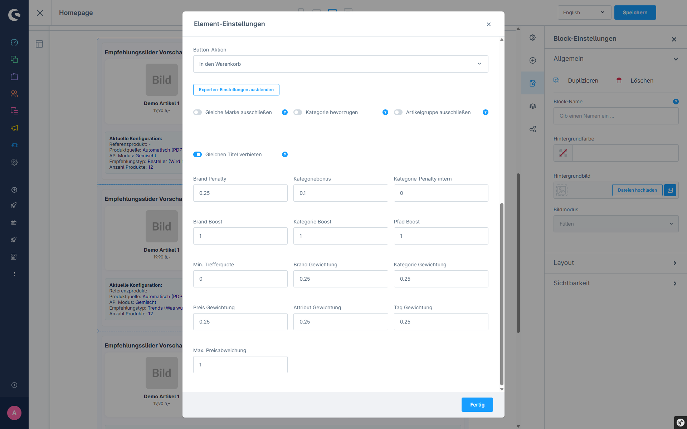Open media library icon for Hintergrundbild
This screenshot has width=687, height=429.
coord(670,190)
